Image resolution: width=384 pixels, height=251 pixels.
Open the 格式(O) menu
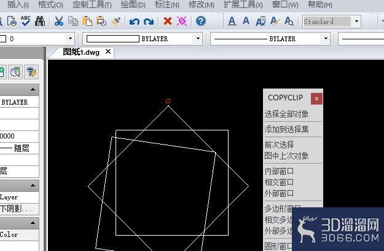51,5
